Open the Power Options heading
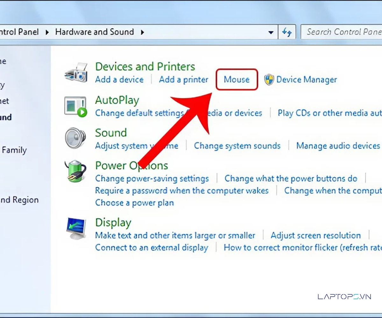 tap(131, 166)
